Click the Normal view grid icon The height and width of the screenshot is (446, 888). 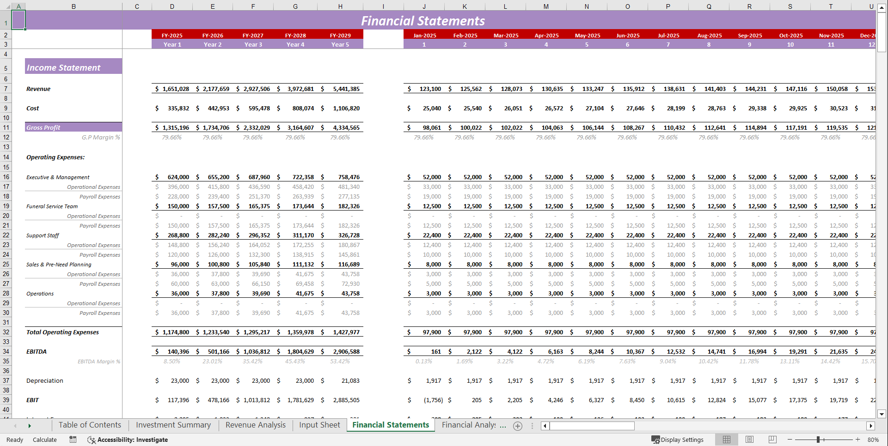coord(726,440)
